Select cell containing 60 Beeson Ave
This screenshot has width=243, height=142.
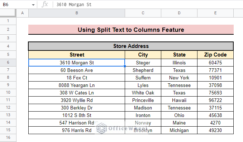click(77, 70)
